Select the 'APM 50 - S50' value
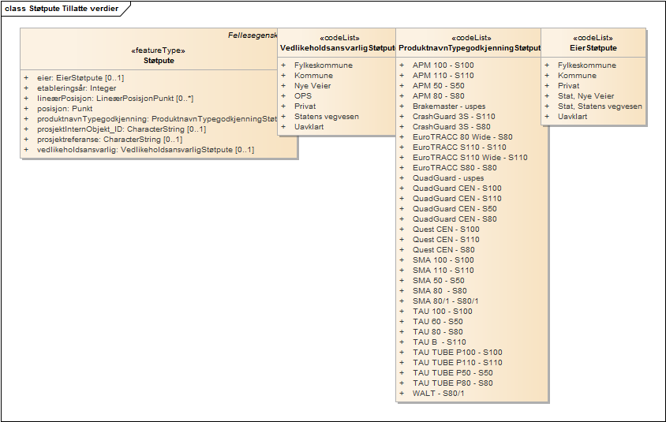Screen dimensions: 666x422 tap(438, 85)
